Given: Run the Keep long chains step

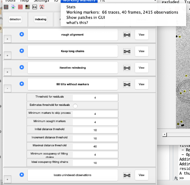Looking at the screenshot, I should [x=73, y=51].
